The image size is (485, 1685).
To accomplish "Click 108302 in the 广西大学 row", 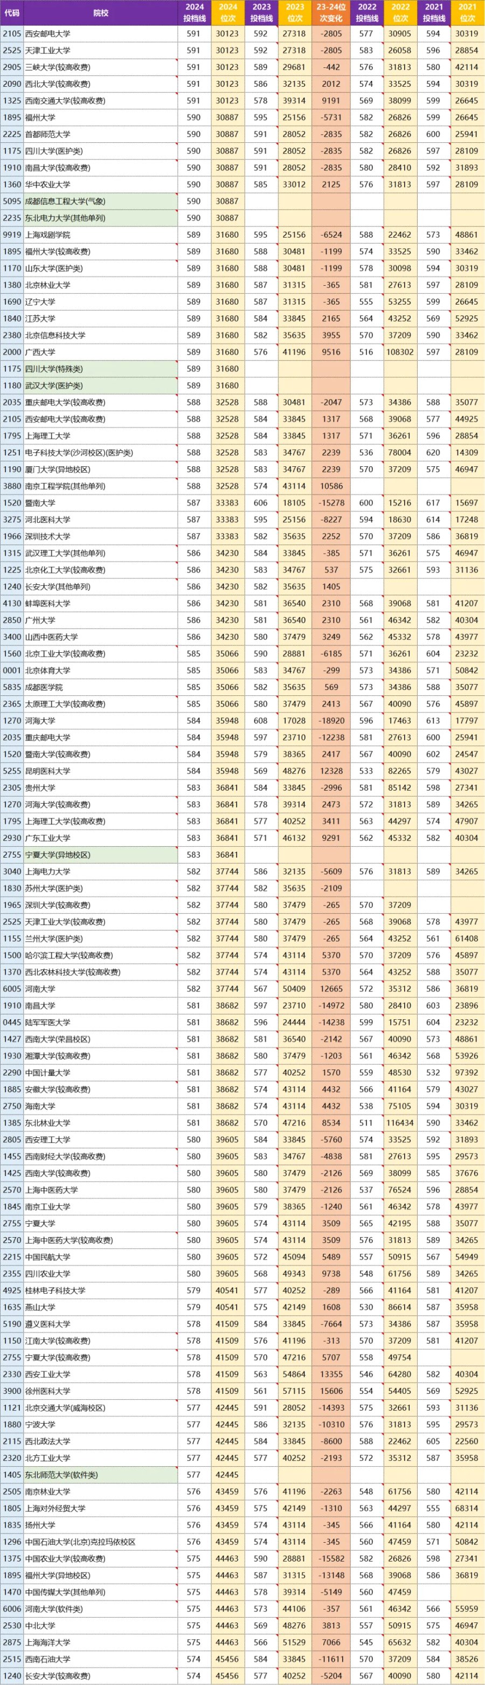I will (x=400, y=352).
